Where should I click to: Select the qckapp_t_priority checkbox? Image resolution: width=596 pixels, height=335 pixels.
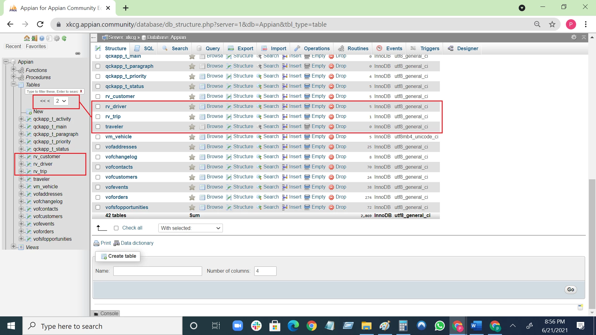(98, 76)
